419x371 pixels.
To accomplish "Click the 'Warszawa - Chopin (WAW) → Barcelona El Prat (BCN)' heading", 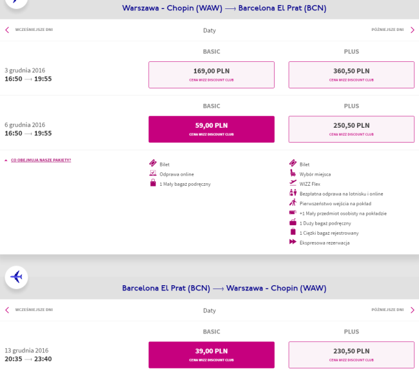I will point(224,8).
